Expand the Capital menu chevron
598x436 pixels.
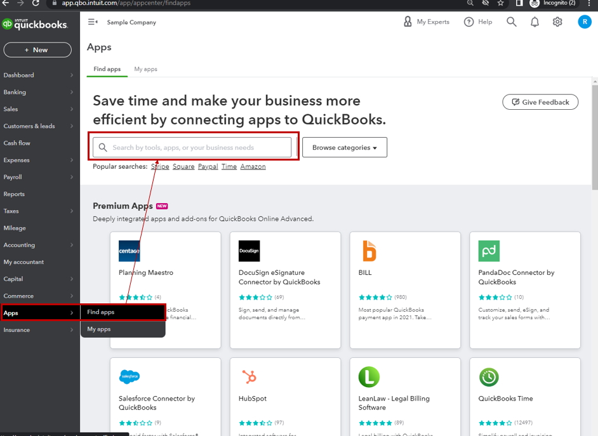(72, 279)
